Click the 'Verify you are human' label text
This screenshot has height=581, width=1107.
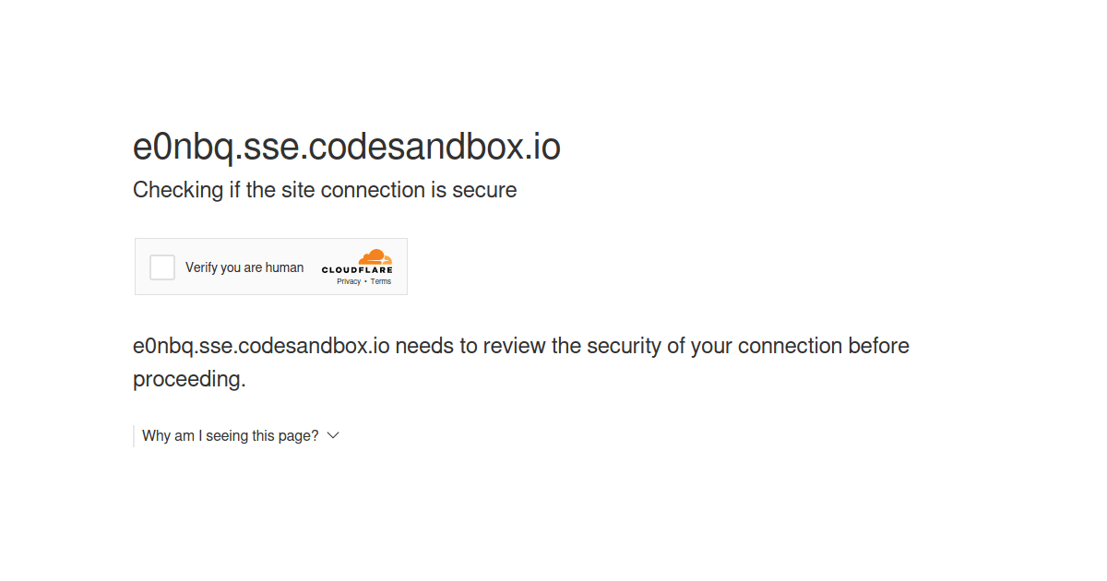pos(244,267)
